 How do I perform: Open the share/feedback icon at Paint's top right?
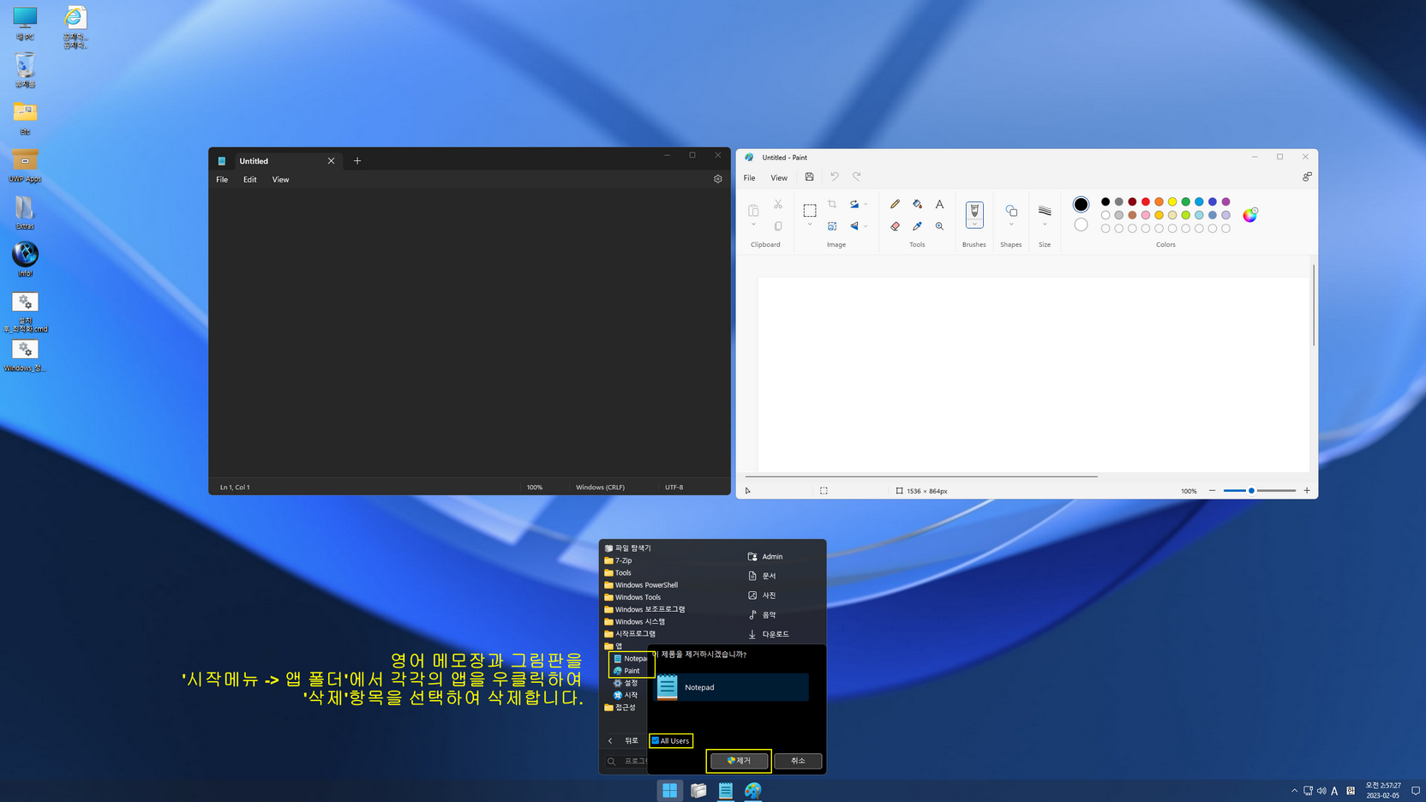tap(1307, 177)
